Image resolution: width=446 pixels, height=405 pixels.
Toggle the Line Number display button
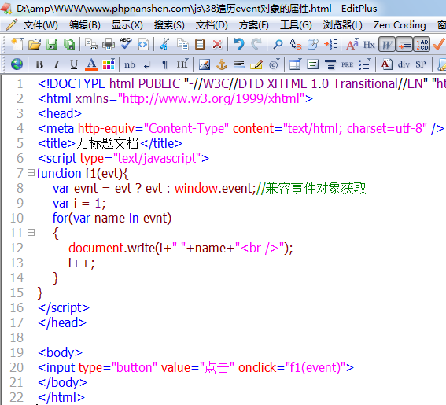pyautogui.click(x=422, y=44)
